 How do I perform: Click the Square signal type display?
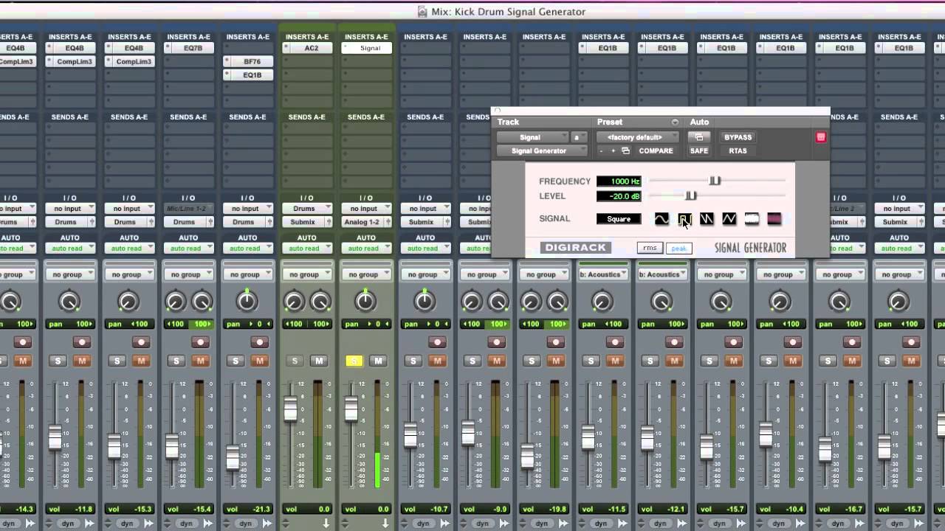coord(619,219)
